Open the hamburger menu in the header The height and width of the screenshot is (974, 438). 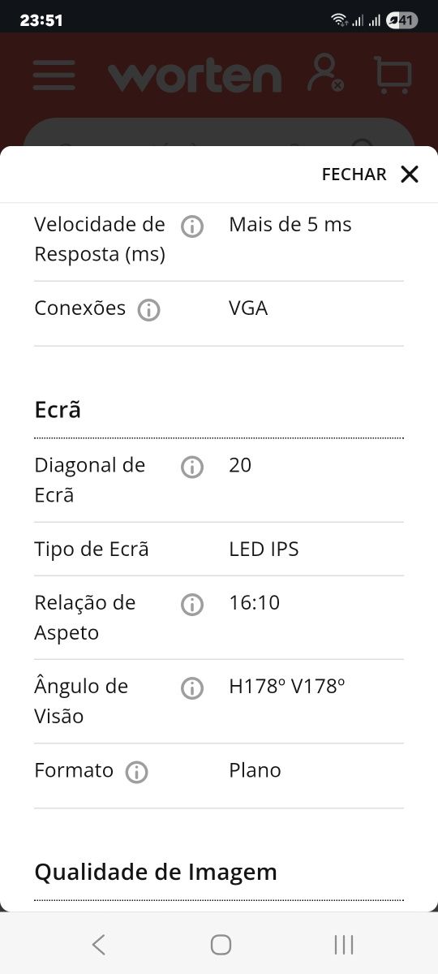54,75
